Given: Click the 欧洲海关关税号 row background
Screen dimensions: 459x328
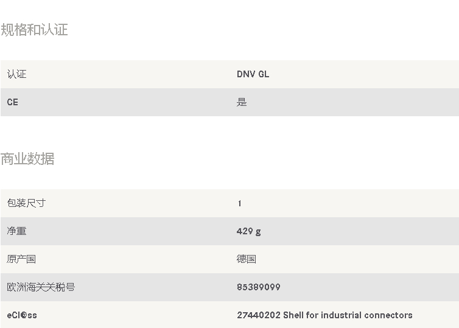Looking at the screenshot, I should tap(229, 287).
